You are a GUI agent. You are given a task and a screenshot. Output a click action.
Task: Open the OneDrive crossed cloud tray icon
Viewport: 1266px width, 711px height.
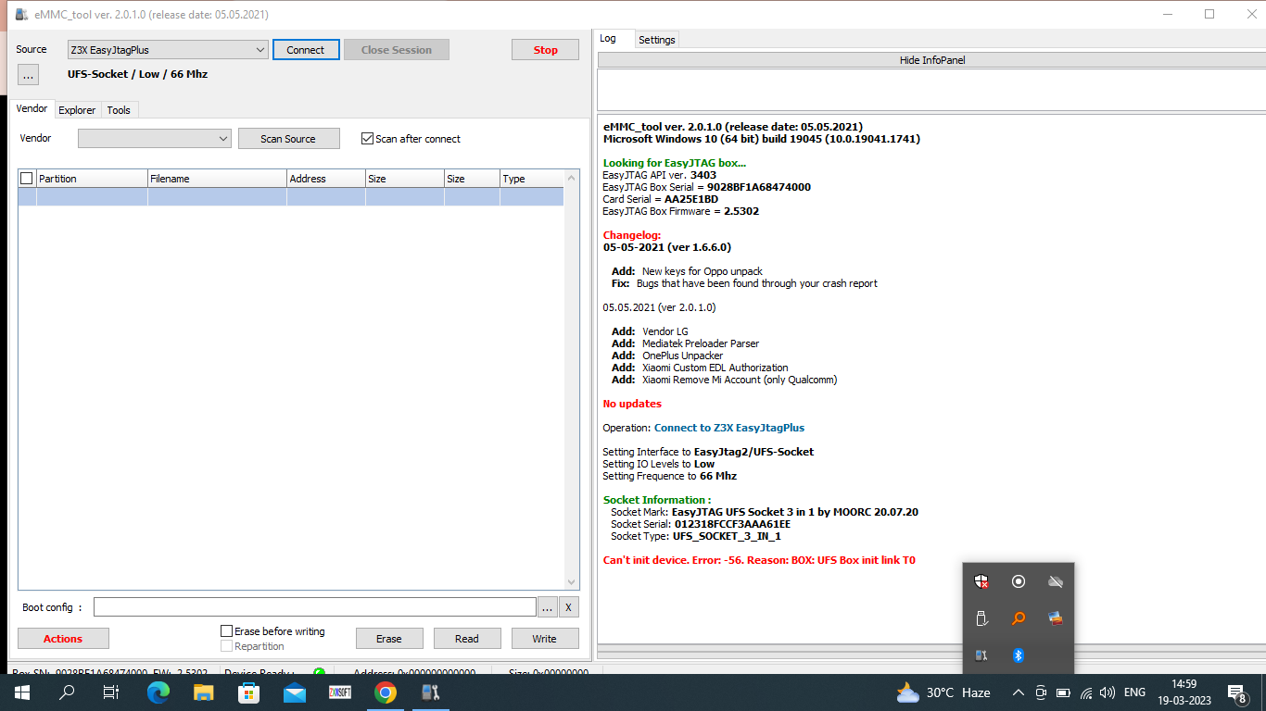1055,581
